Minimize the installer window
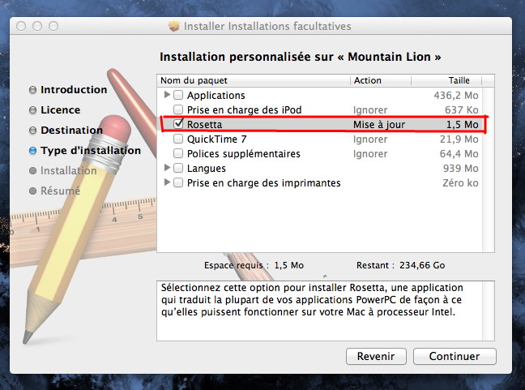The width and height of the screenshot is (525, 390). coord(37,26)
